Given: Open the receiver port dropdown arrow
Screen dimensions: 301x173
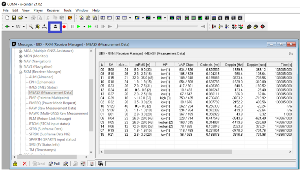Looking at the screenshot, I should (13, 27).
